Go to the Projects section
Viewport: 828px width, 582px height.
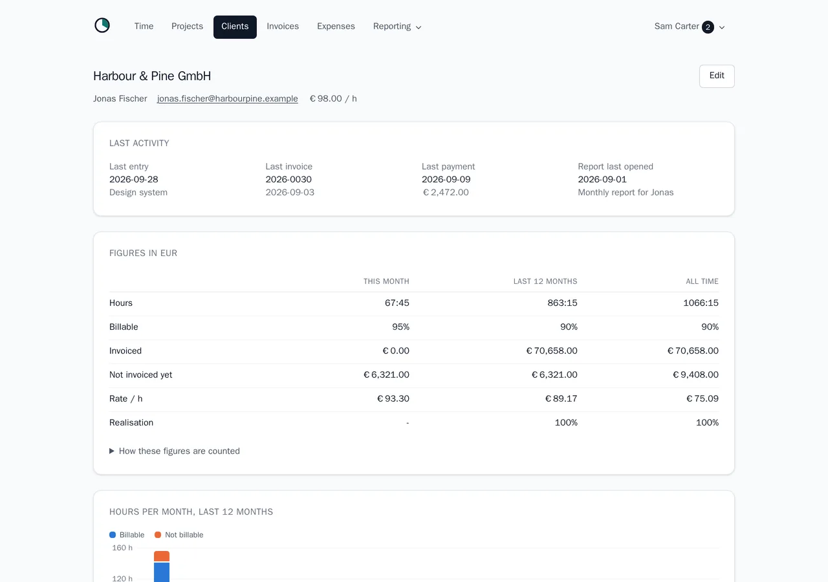(x=187, y=27)
